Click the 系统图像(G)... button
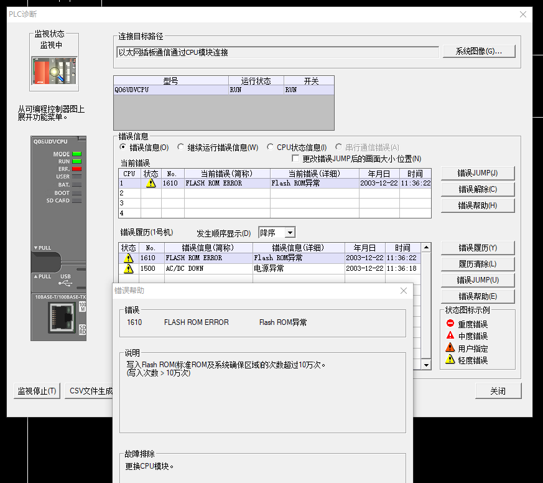The height and width of the screenshot is (483, 543). [x=478, y=52]
